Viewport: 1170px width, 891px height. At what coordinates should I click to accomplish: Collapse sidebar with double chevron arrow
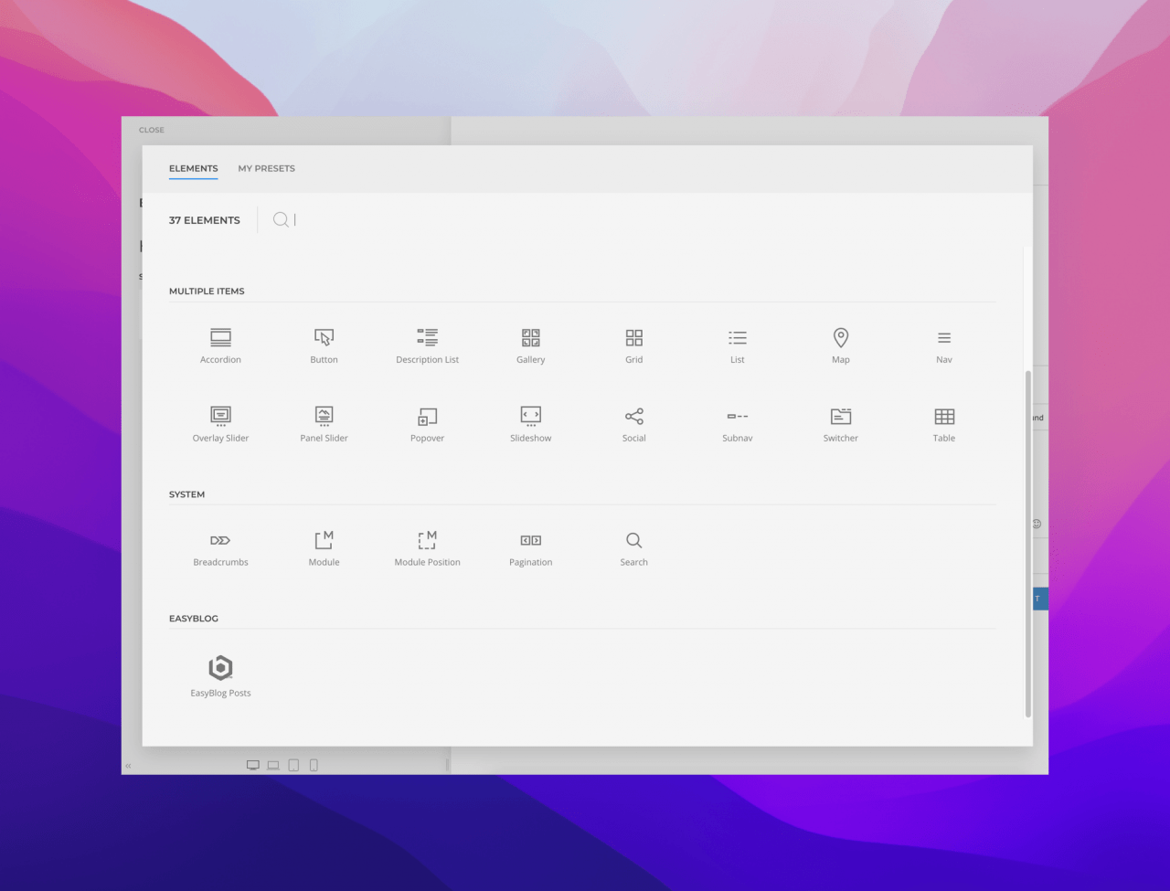pos(129,766)
